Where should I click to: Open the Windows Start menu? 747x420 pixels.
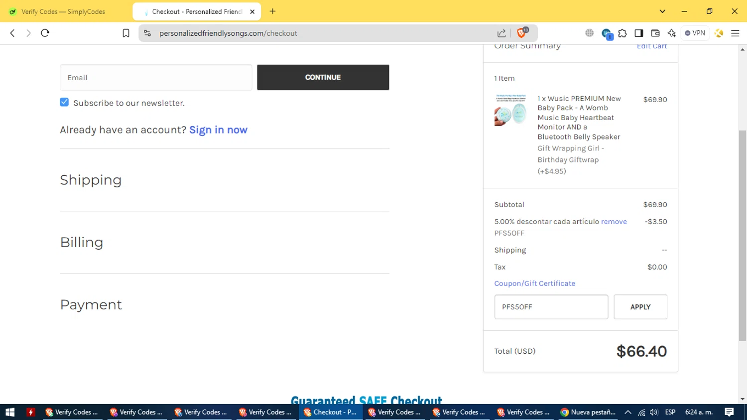pos(10,412)
